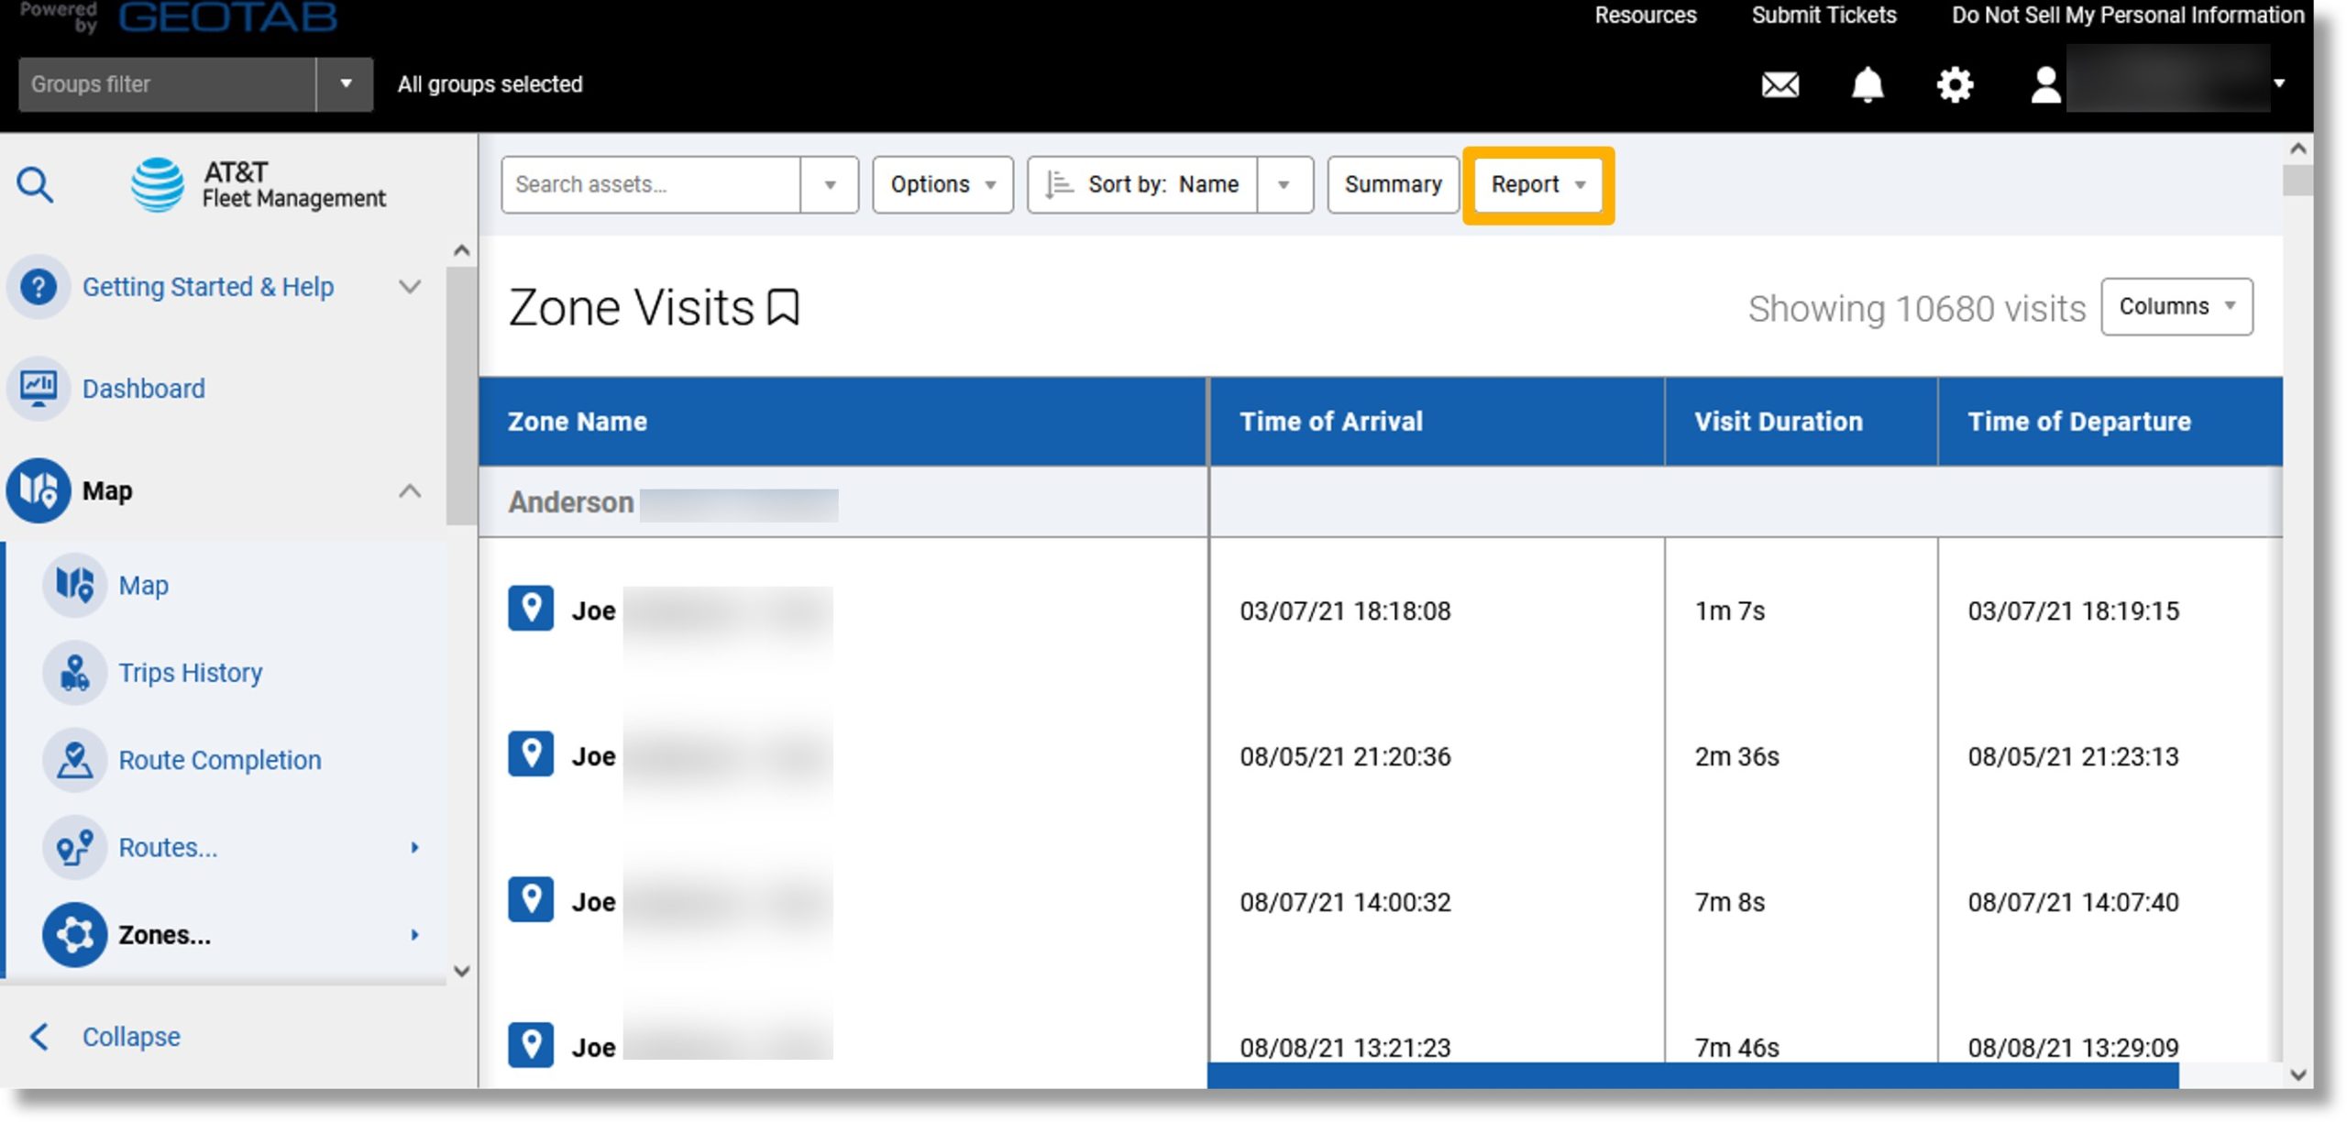Click the Getting Started question mark icon
Viewport: 2347px width, 1122px height.
[x=39, y=287]
